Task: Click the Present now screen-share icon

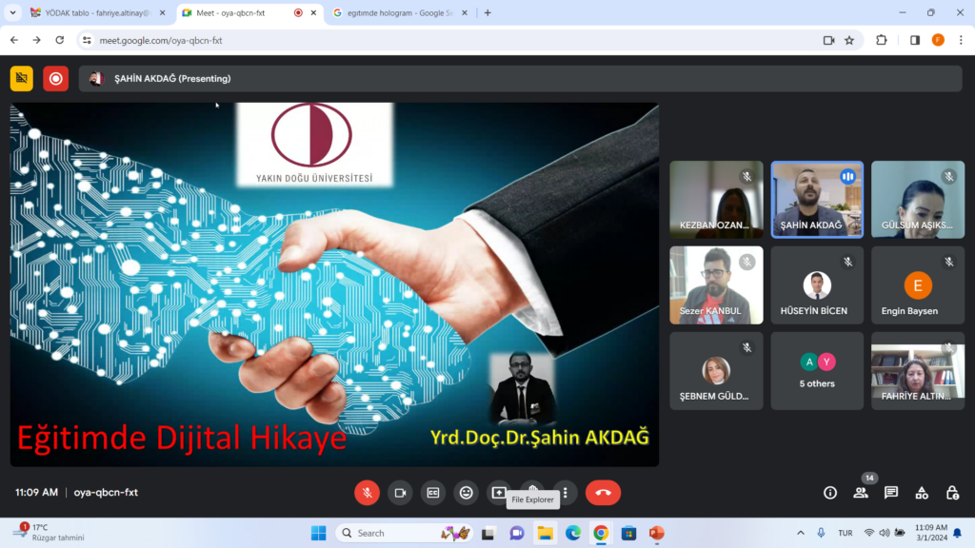Action: click(499, 493)
